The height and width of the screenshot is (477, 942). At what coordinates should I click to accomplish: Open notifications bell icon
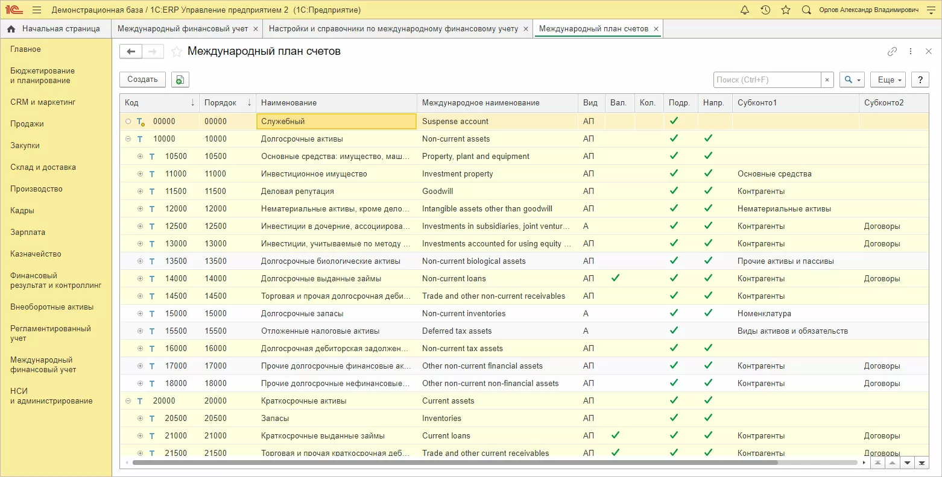745,10
